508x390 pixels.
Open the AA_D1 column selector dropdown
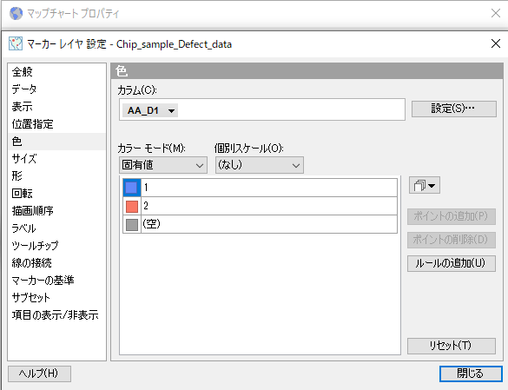(150, 110)
